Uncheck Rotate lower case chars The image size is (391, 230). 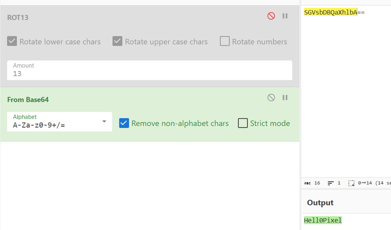point(12,41)
